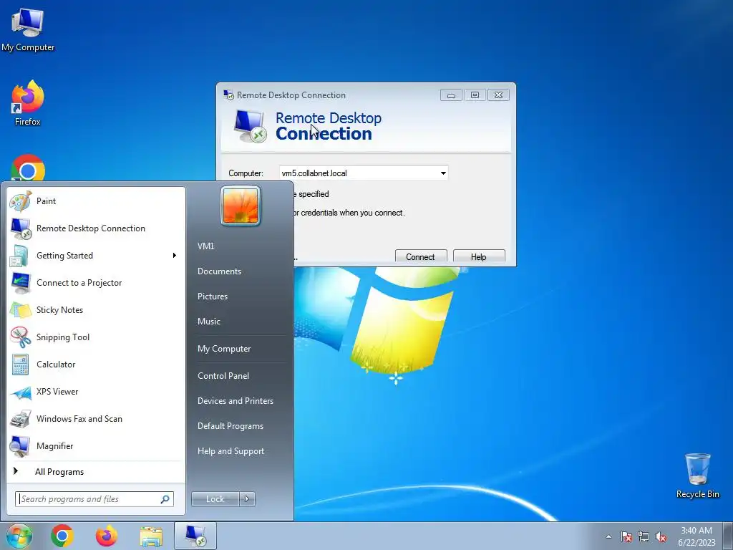Click the muted volume tray icon
Viewport: 733px width, 550px height.
pyautogui.click(x=661, y=536)
